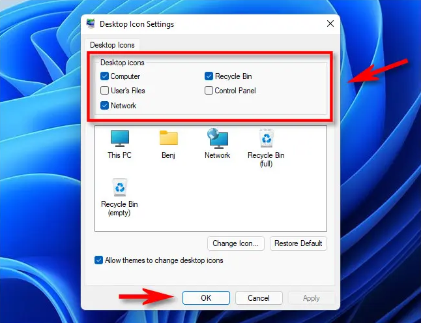Click the 'Benj' label text
421x323 pixels.
click(168, 155)
